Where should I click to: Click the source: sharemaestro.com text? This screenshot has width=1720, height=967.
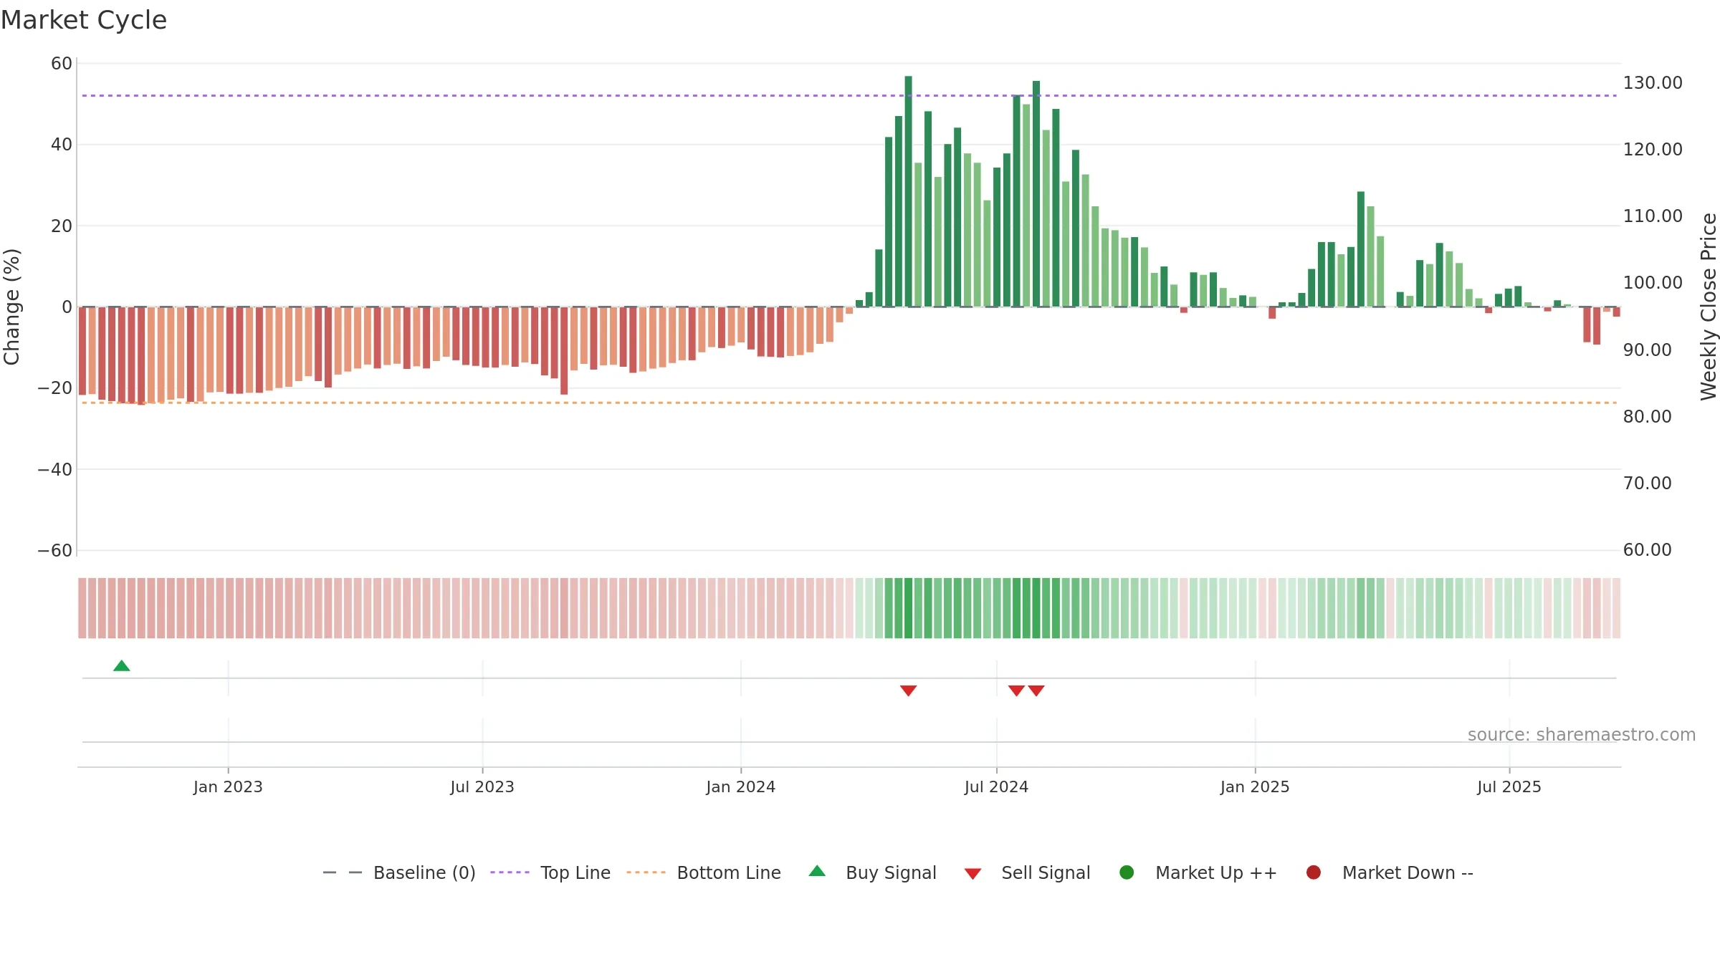[1582, 735]
